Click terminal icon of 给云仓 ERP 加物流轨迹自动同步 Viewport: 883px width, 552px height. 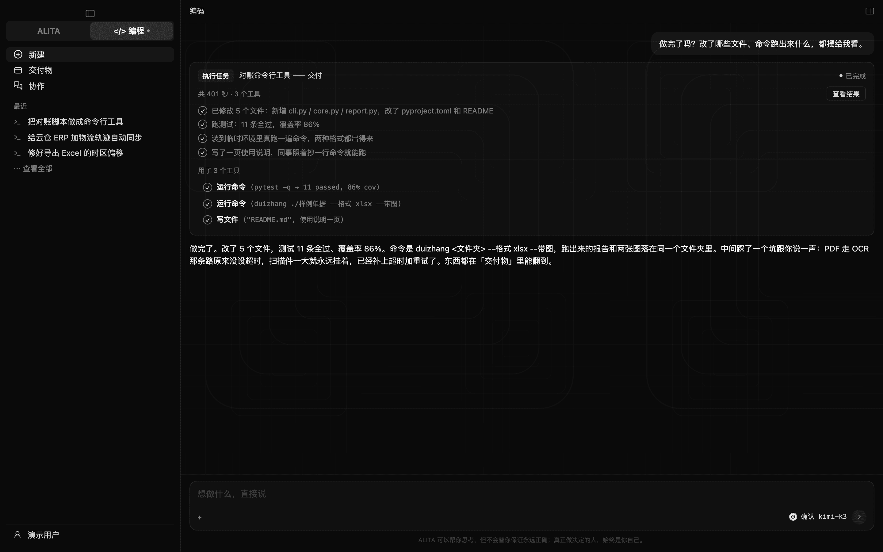tap(17, 138)
